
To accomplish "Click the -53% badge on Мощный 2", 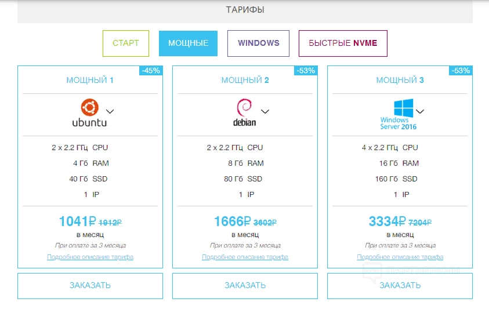I will pos(306,71).
